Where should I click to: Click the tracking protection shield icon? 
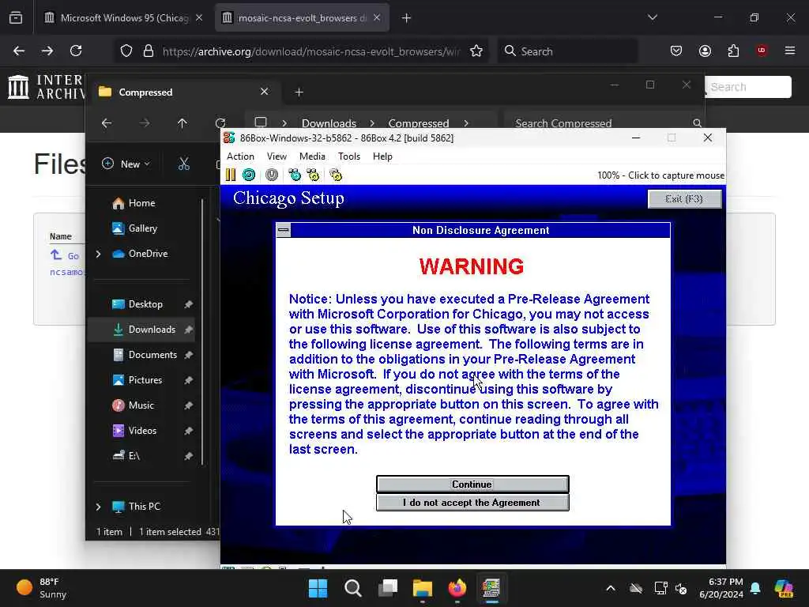pyautogui.click(x=126, y=51)
